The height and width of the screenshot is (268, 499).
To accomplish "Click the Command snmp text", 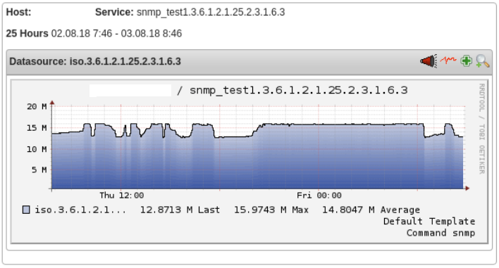I will [441, 233].
